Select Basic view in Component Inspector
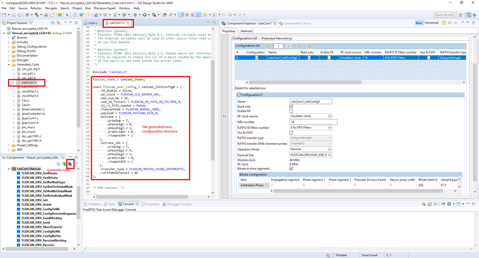Viewport: 479px width, 258px height. click(419, 23)
